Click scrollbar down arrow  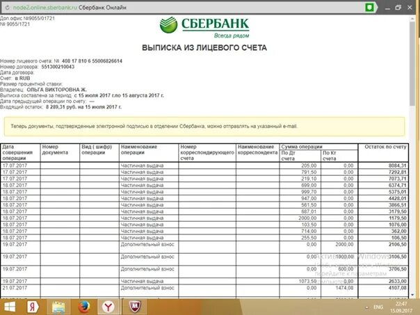(412, 295)
